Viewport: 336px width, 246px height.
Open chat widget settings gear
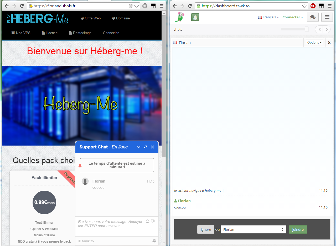(154, 241)
